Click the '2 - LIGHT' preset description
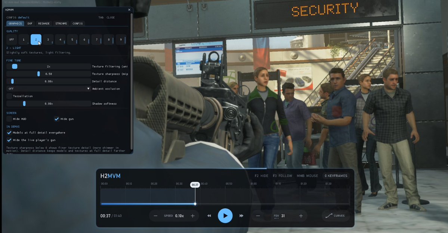448x233 pixels. tap(14, 48)
